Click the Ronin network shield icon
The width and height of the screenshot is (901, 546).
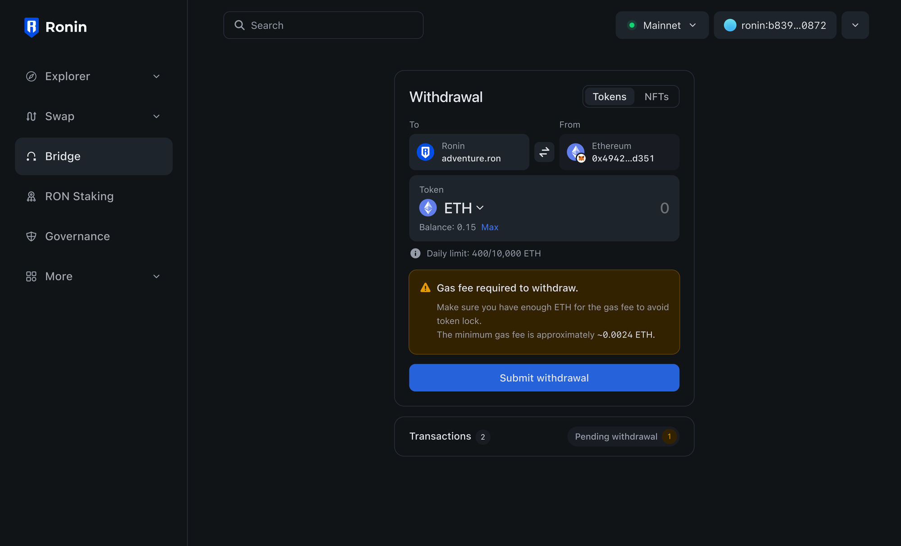[425, 152]
